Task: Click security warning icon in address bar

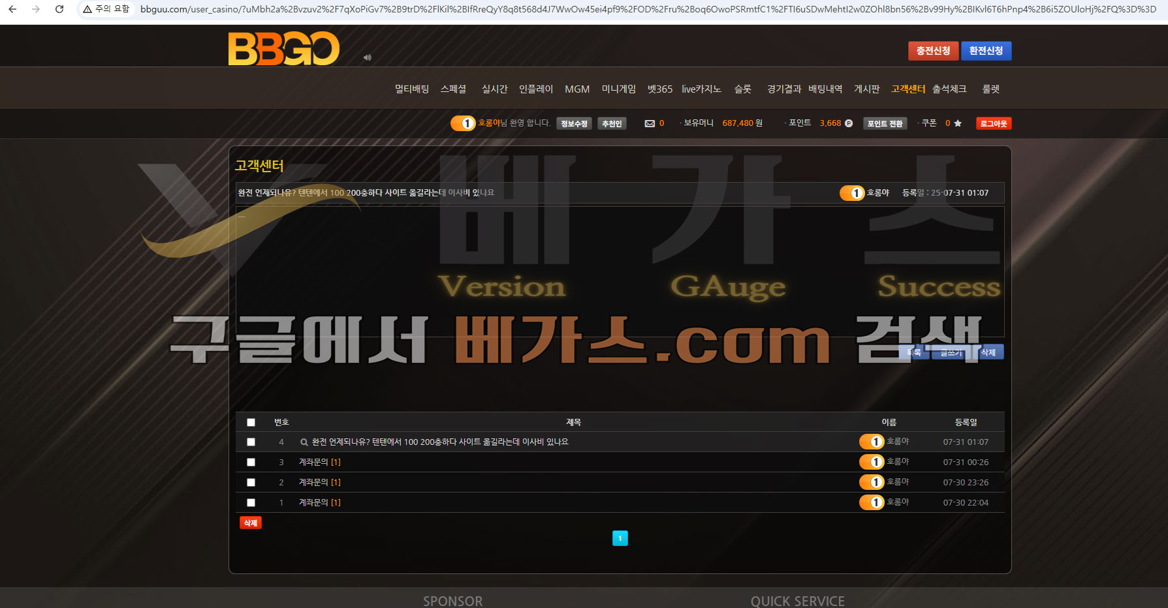Action: click(87, 9)
